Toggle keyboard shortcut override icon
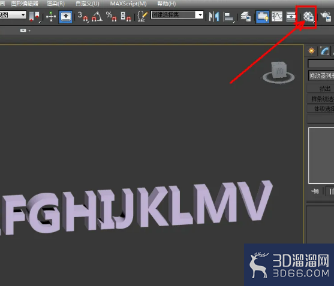 tap(65, 17)
